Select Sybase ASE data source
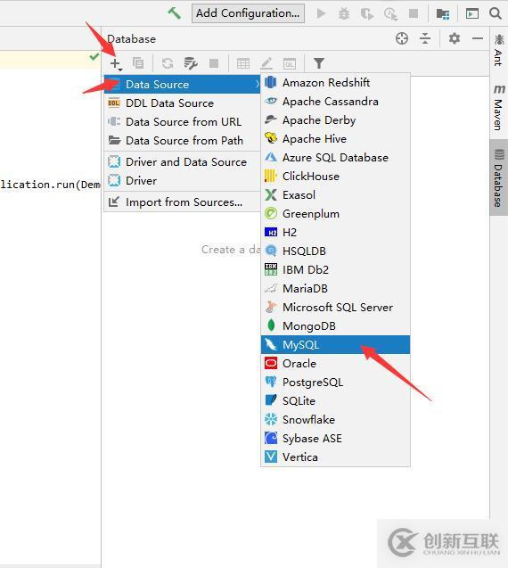 tap(335, 439)
